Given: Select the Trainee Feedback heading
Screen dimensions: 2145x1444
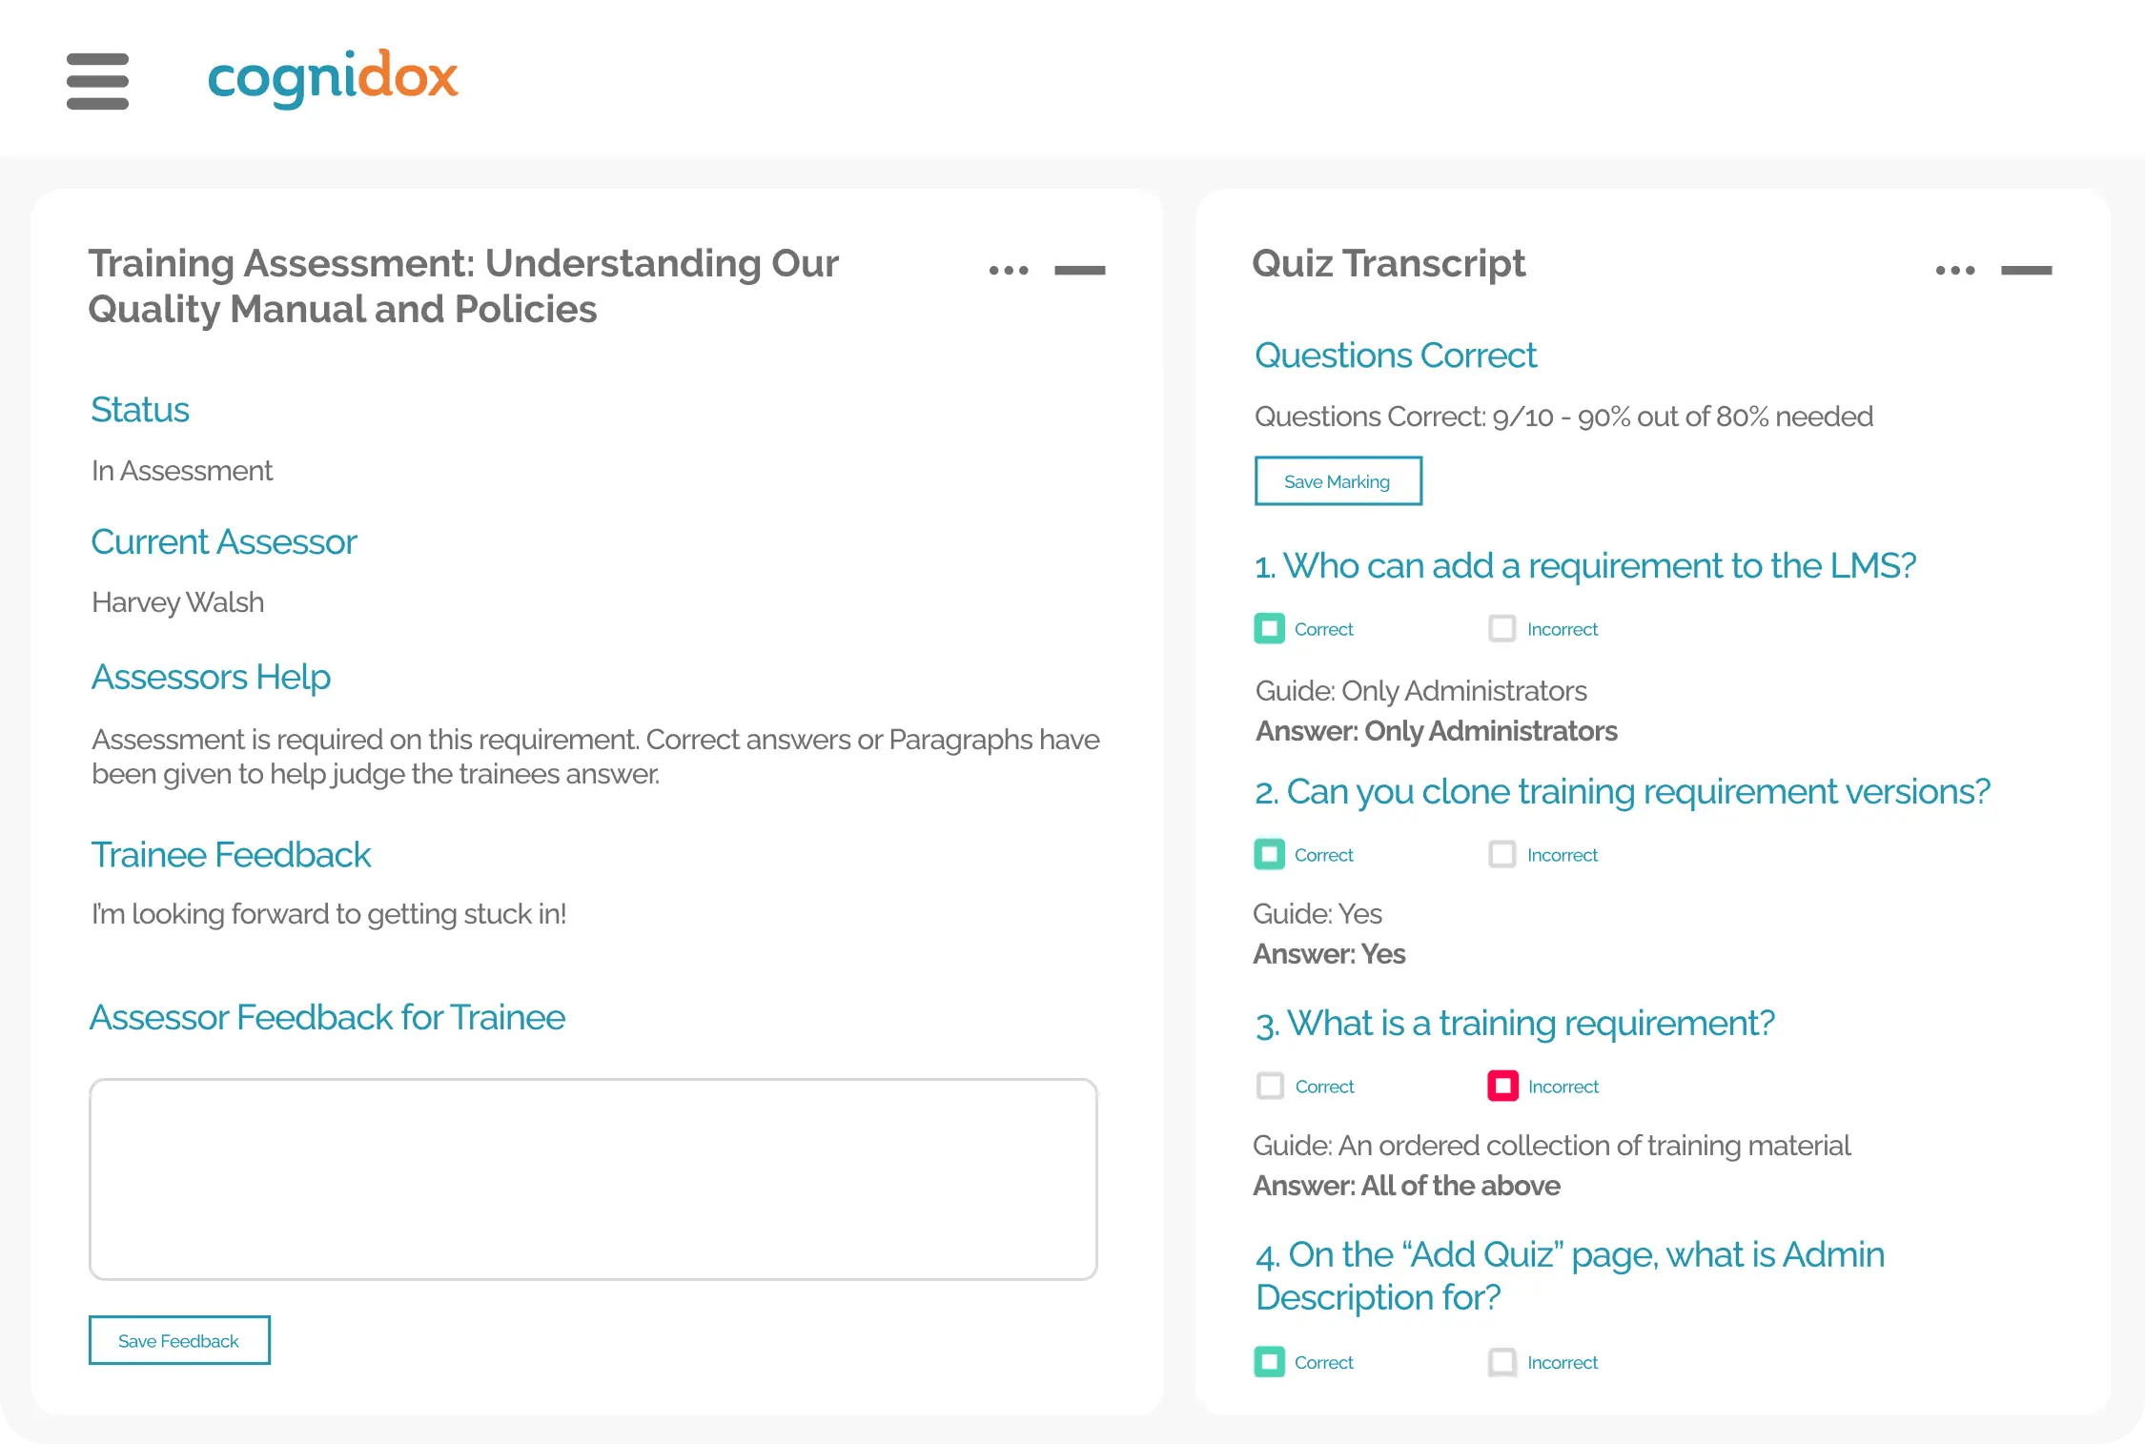Looking at the screenshot, I should pos(231,854).
